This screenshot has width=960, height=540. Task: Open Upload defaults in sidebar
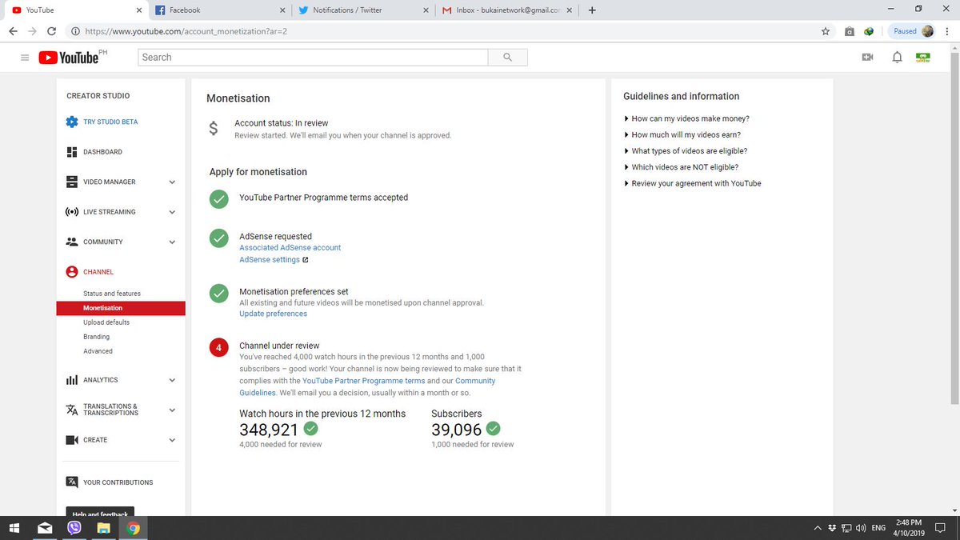click(106, 322)
